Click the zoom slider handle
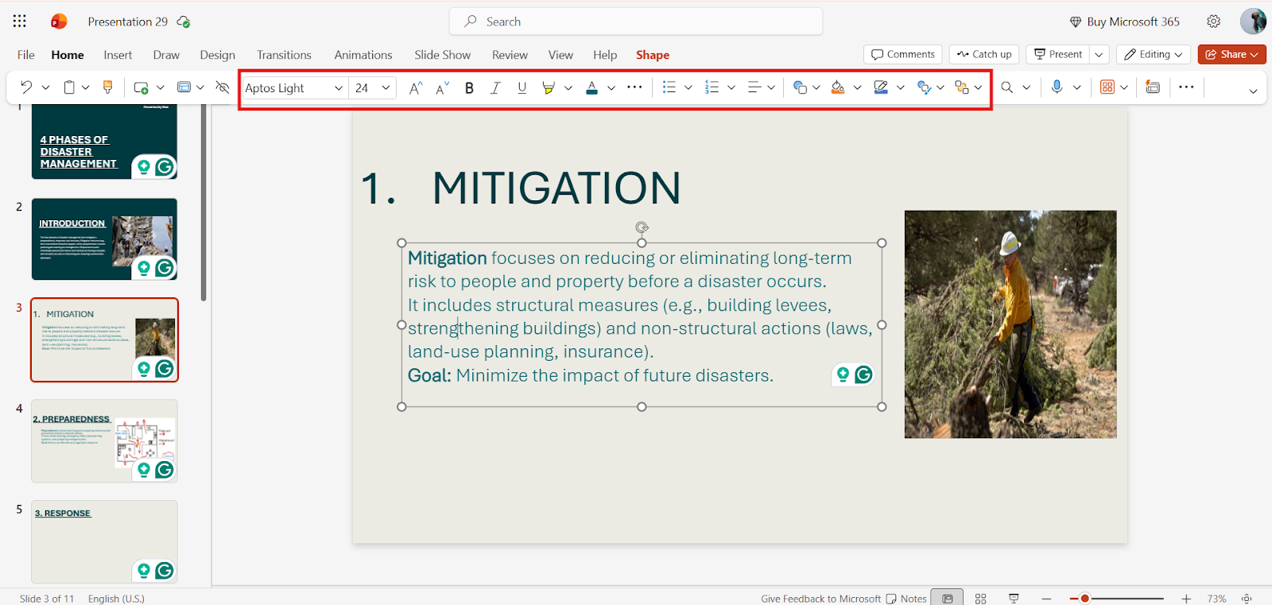This screenshot has height=605, width=1272. click(x=1084, y=599)
